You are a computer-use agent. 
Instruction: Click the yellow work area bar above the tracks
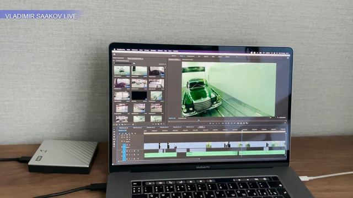(215, 133)
